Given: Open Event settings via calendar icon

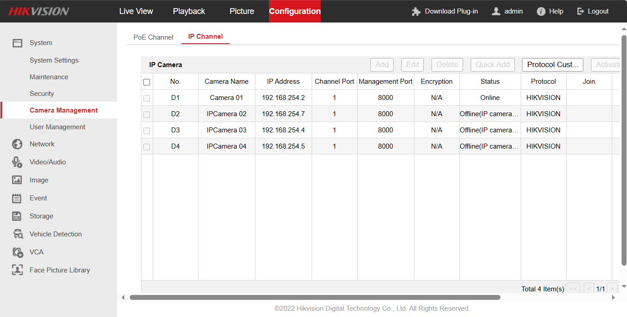Looking at the screenshot, I should [17, 198].
